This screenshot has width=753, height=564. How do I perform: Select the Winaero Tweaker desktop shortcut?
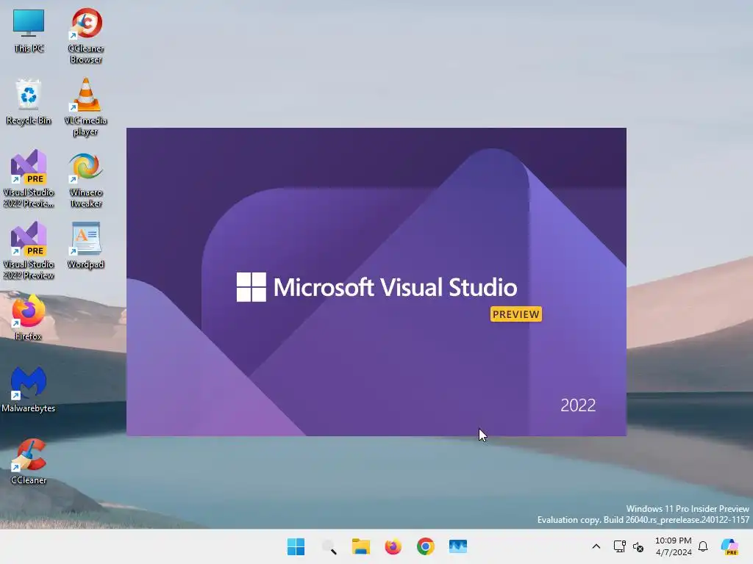[85, 179]
